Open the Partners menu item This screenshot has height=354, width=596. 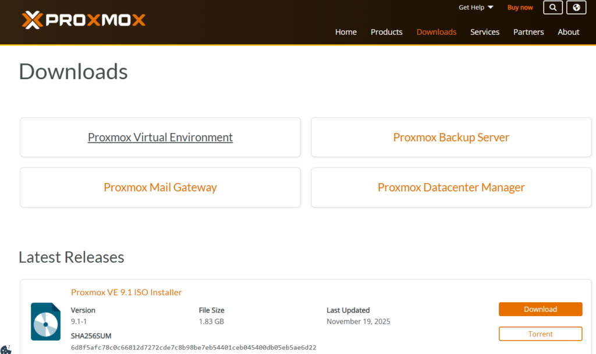click(x=528, y=32)
